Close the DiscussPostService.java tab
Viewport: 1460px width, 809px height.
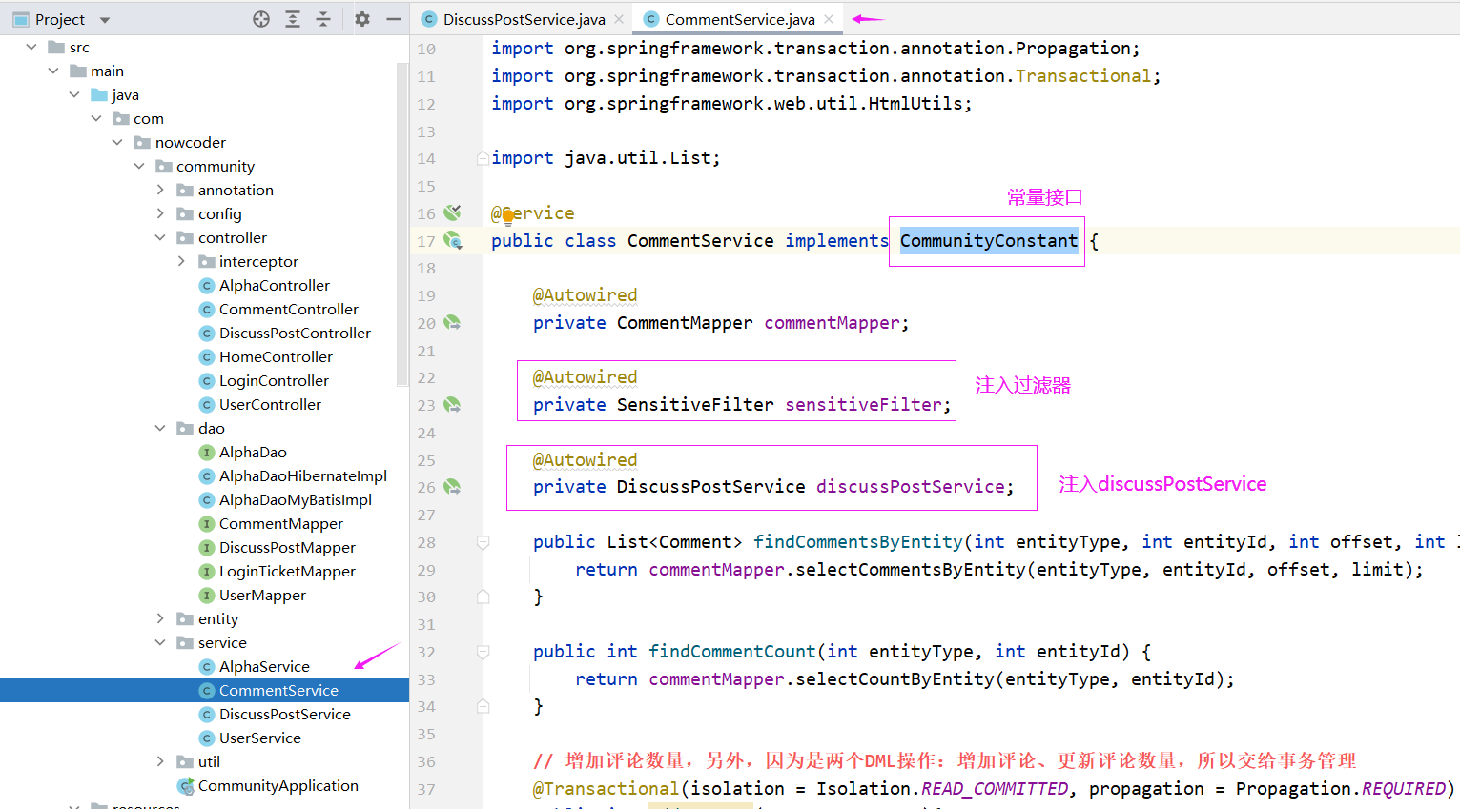pyautogui.click(x=619, y=19)
